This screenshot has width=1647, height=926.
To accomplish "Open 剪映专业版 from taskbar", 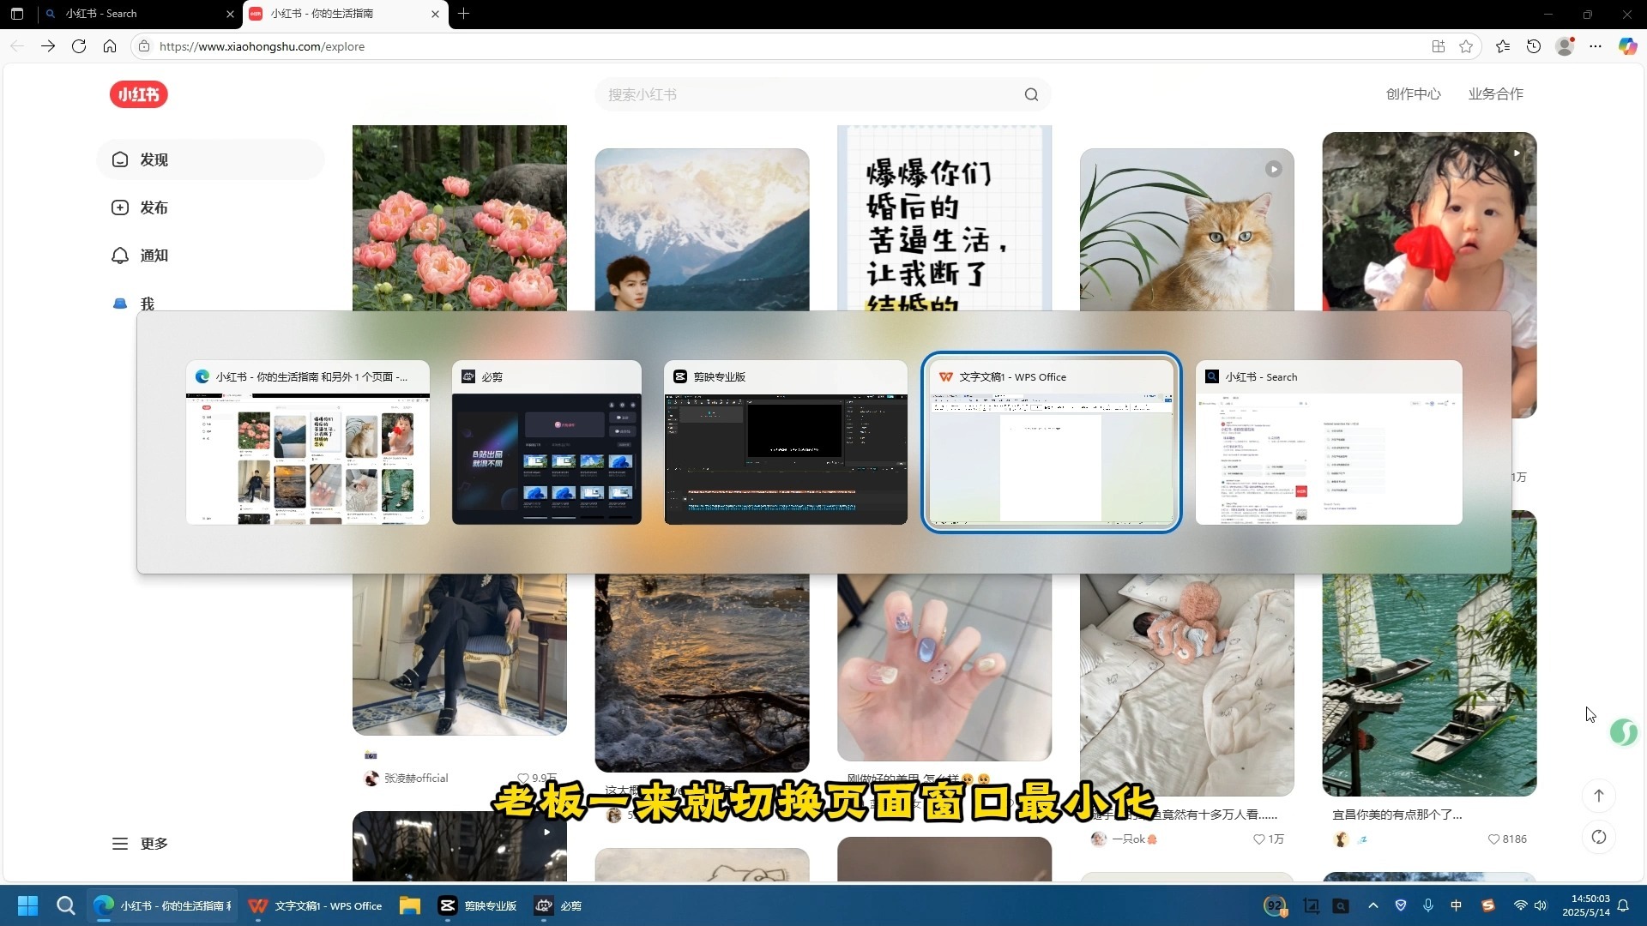I will click(477, 905).
